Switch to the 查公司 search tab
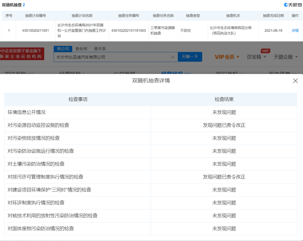The image size is (303, 241). [x=63, y=49]
